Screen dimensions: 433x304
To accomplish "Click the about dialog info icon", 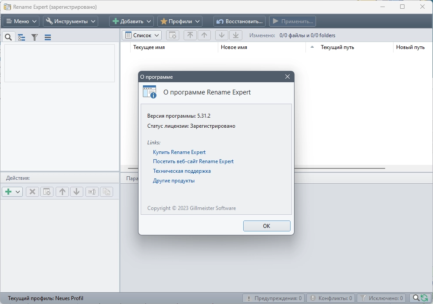I will (150, 92).
